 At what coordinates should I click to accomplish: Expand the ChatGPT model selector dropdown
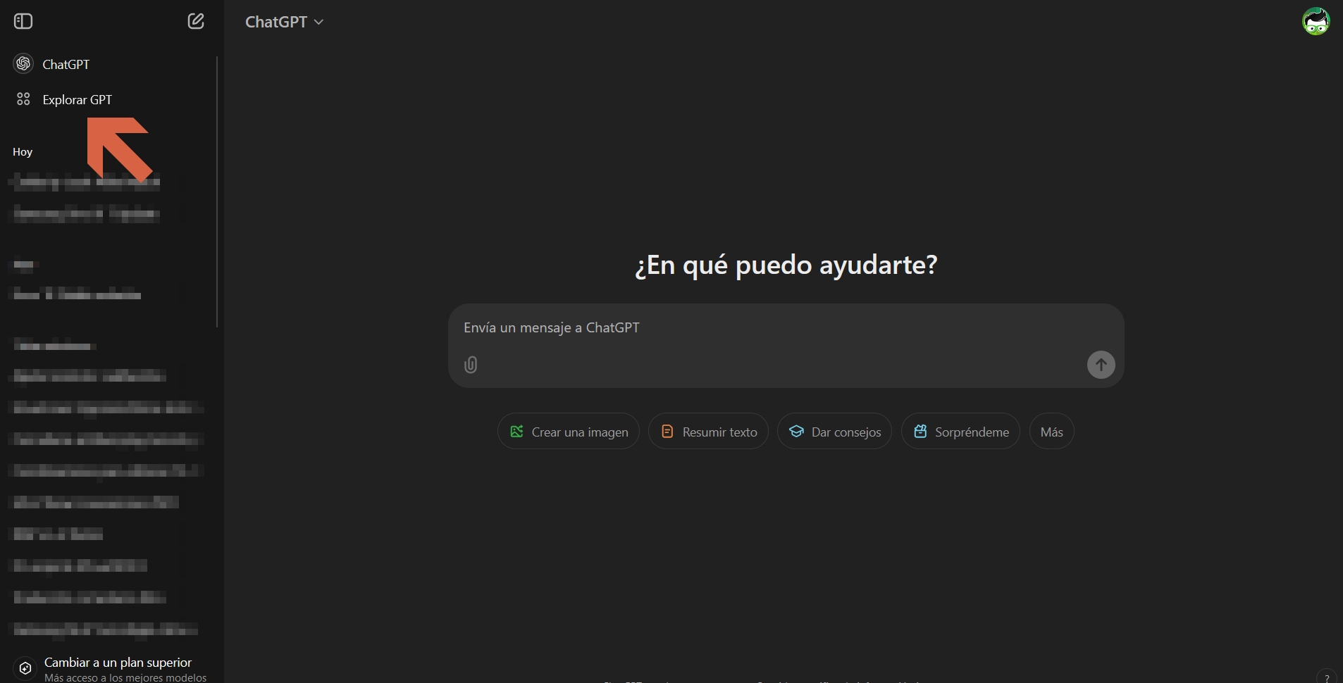click(284, 22)
